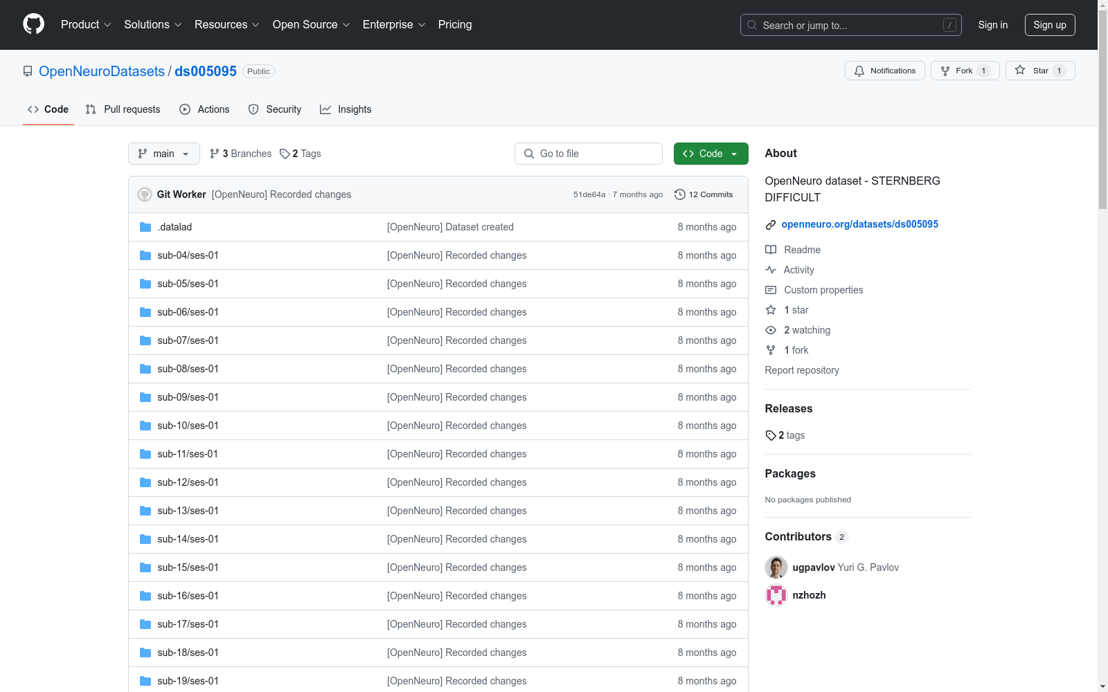Open the green Code dropdown button
This screenshot has width=1108, height=692.
click(x=711, y=154)
